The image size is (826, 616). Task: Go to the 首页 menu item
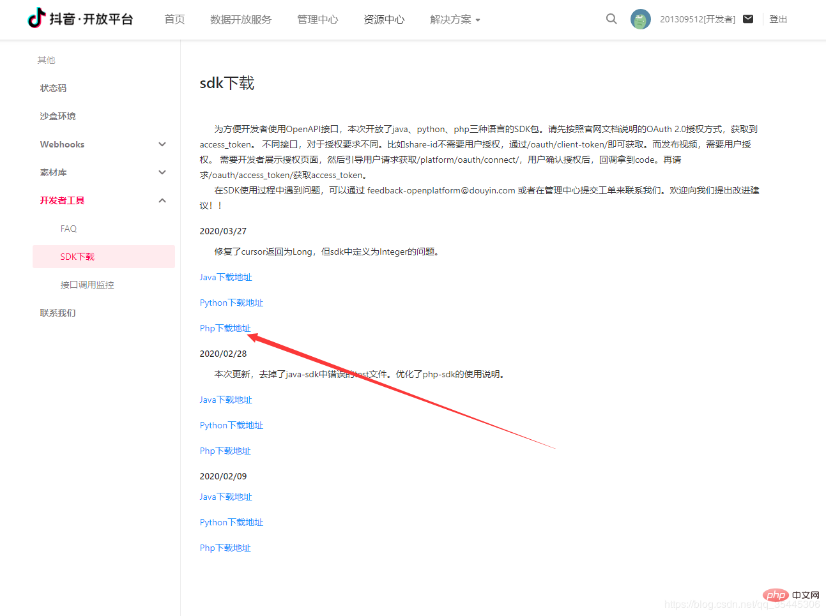point(174,19)
